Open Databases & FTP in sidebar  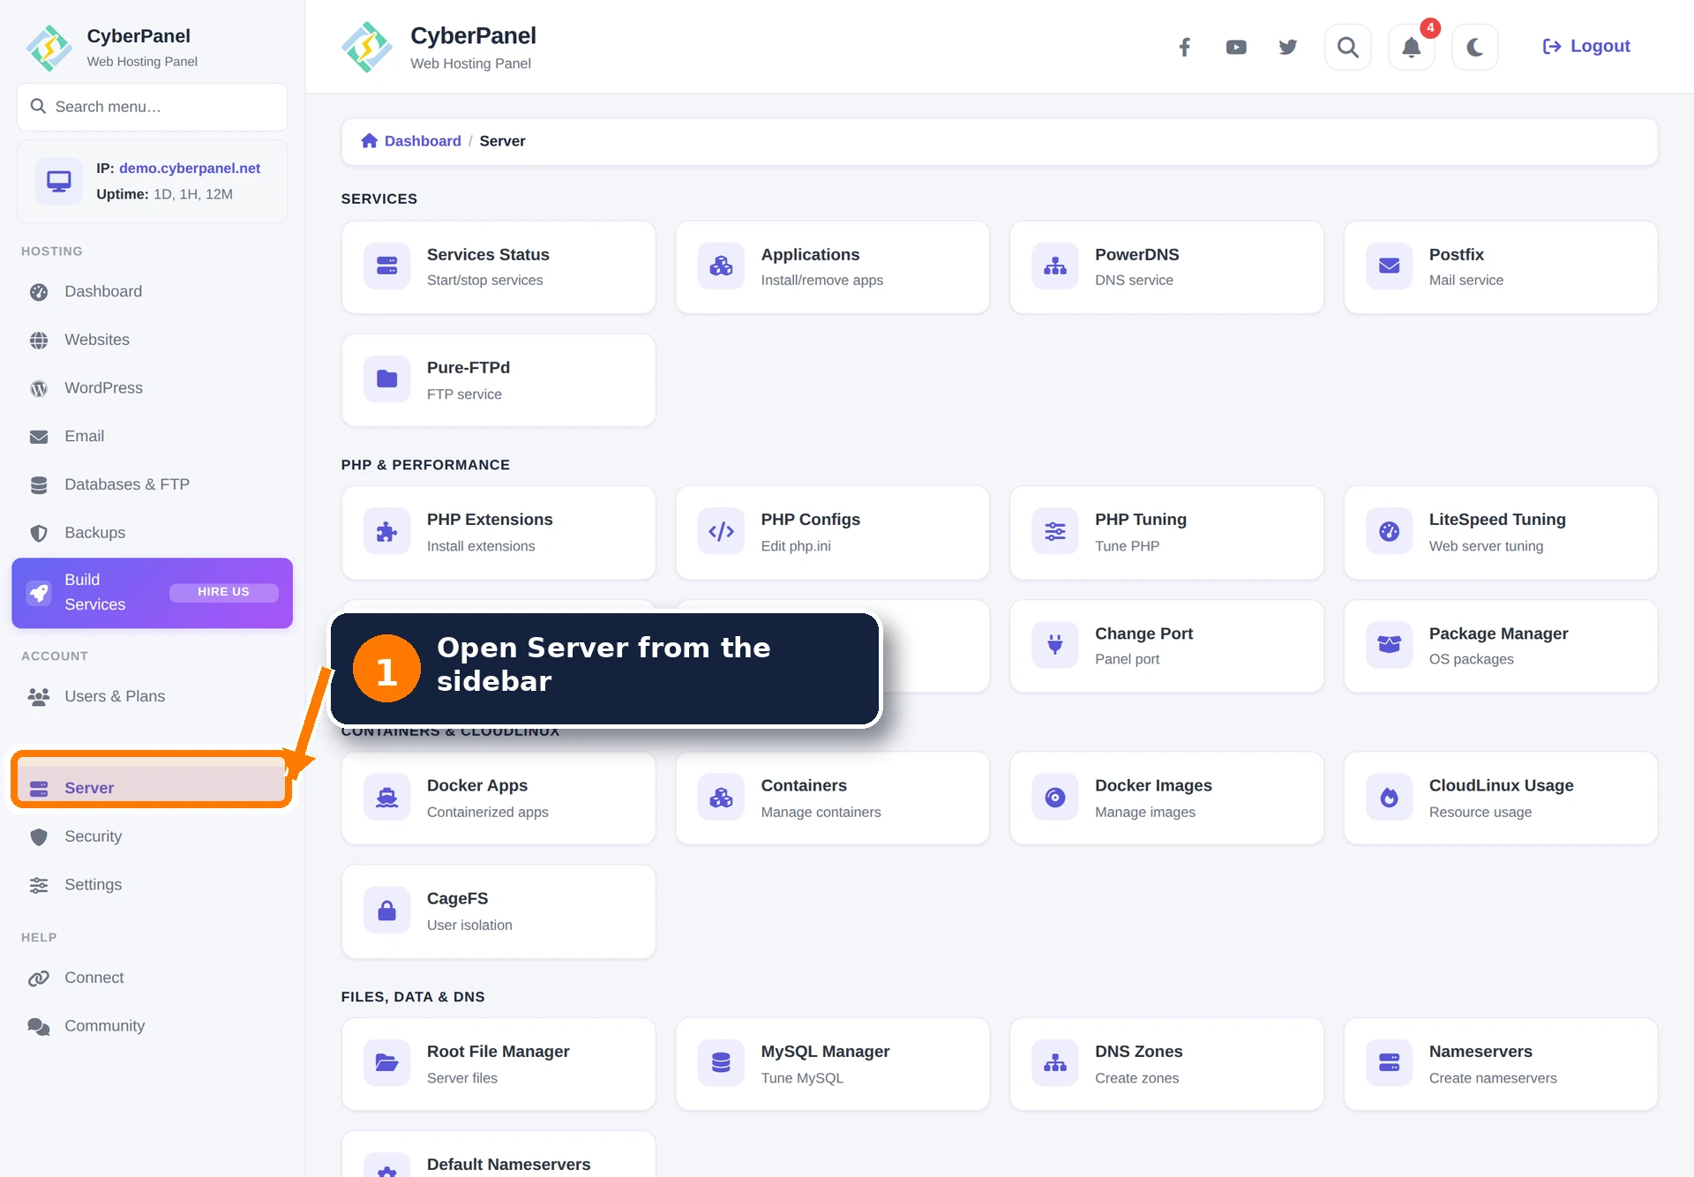[153, 484]
